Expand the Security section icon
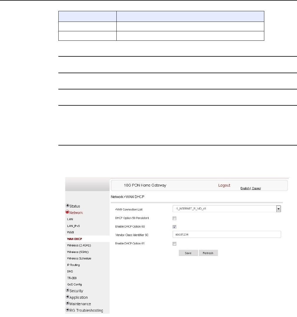Image resolution: width=297 pixels, height=317 pixels. coord(67,290)
